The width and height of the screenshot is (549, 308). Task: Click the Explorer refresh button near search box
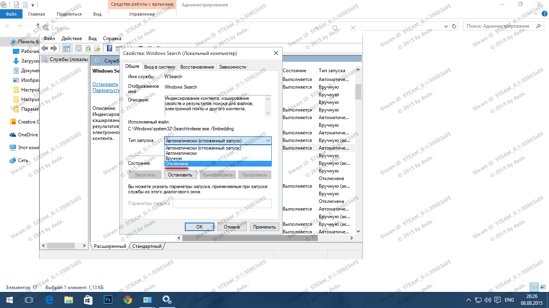(455, 26)
